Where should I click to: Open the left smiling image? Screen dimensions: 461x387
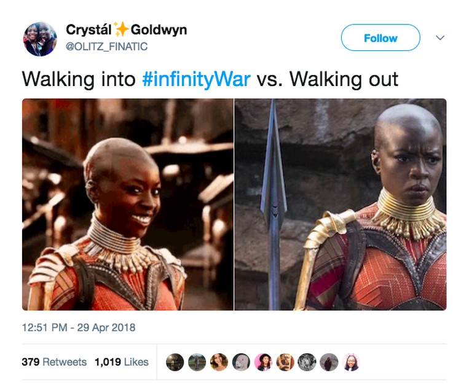(128, 204)
